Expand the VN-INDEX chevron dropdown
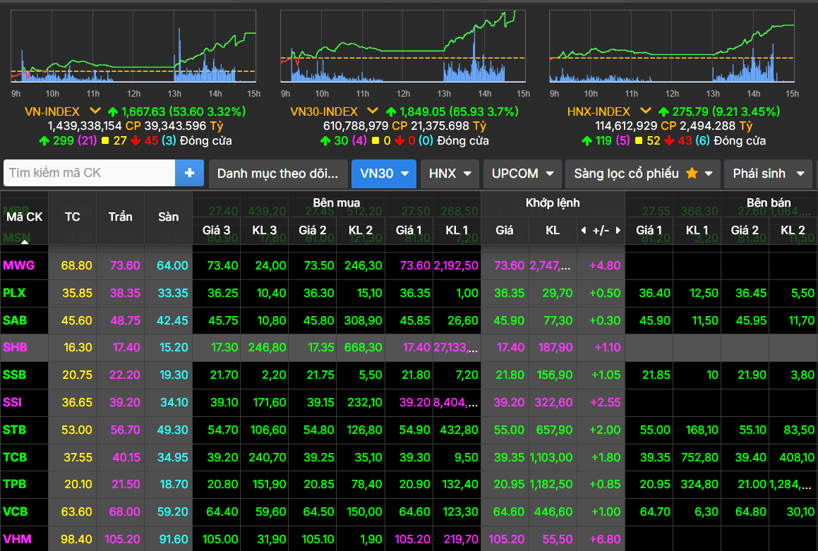 95,111
